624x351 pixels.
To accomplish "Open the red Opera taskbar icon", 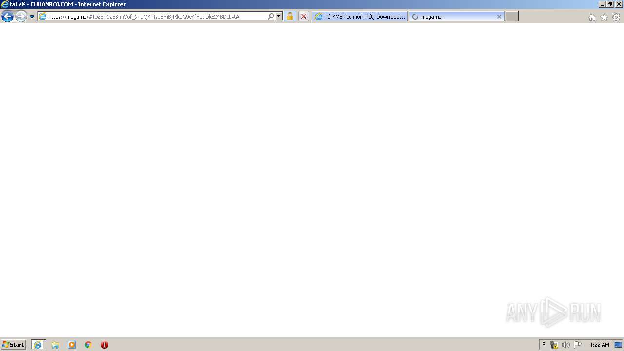I will click(x=104, y=345).
